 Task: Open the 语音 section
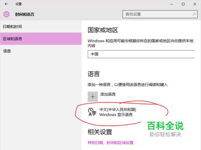(x=41, y=51)
